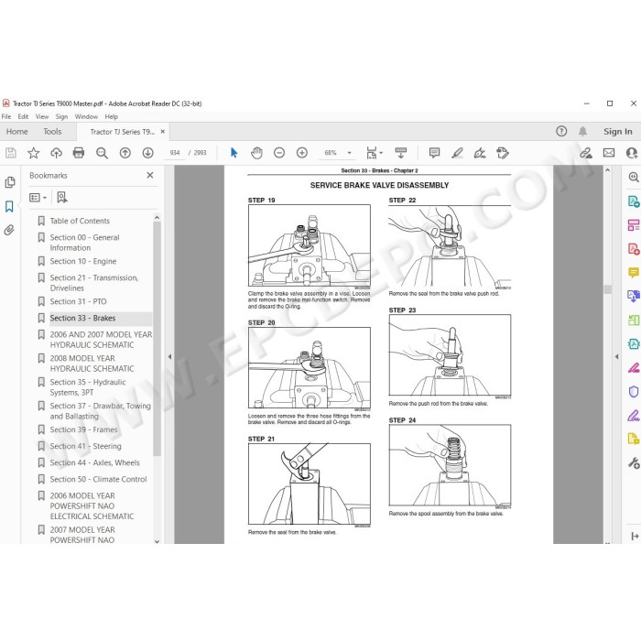Collapse the left navigation pane arrow
The height and width of the screenshot is (641, 641).
pos(169,356)
